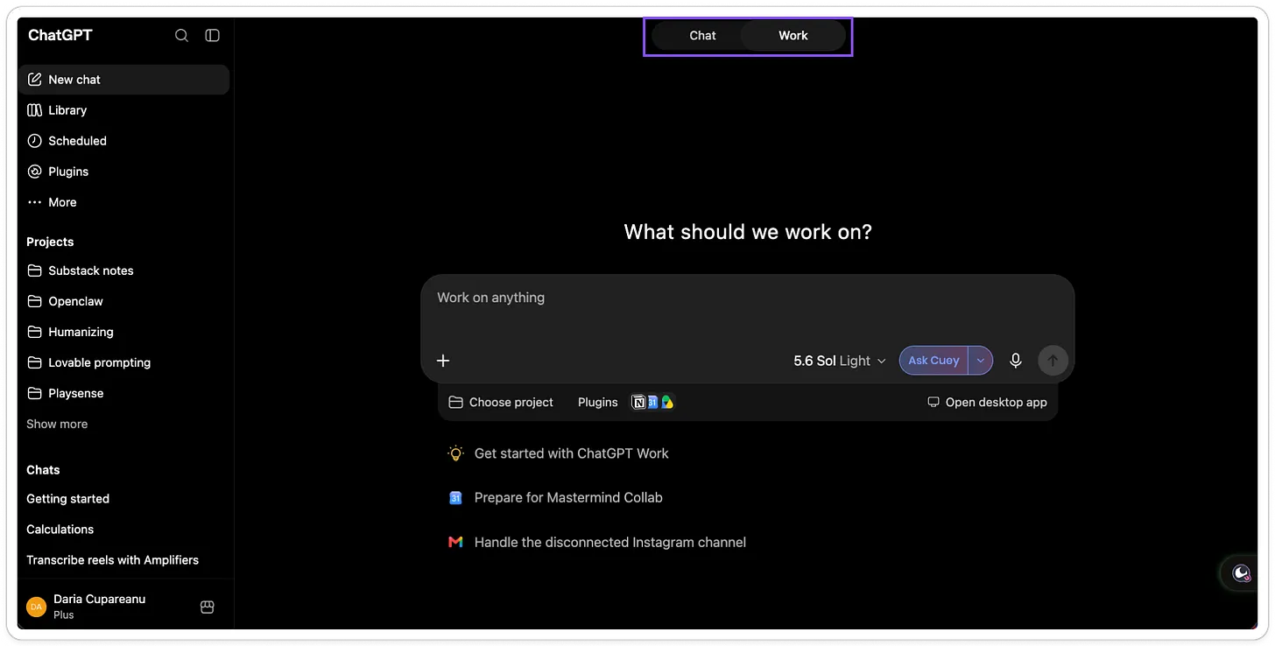
Task: Switch to the Chat mode tab
Action: [x=702, y=36]
